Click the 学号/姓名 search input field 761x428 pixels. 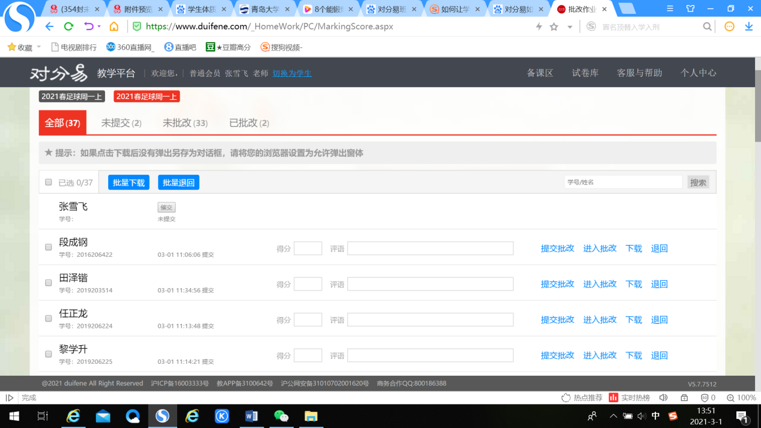[x=623, y=181]
